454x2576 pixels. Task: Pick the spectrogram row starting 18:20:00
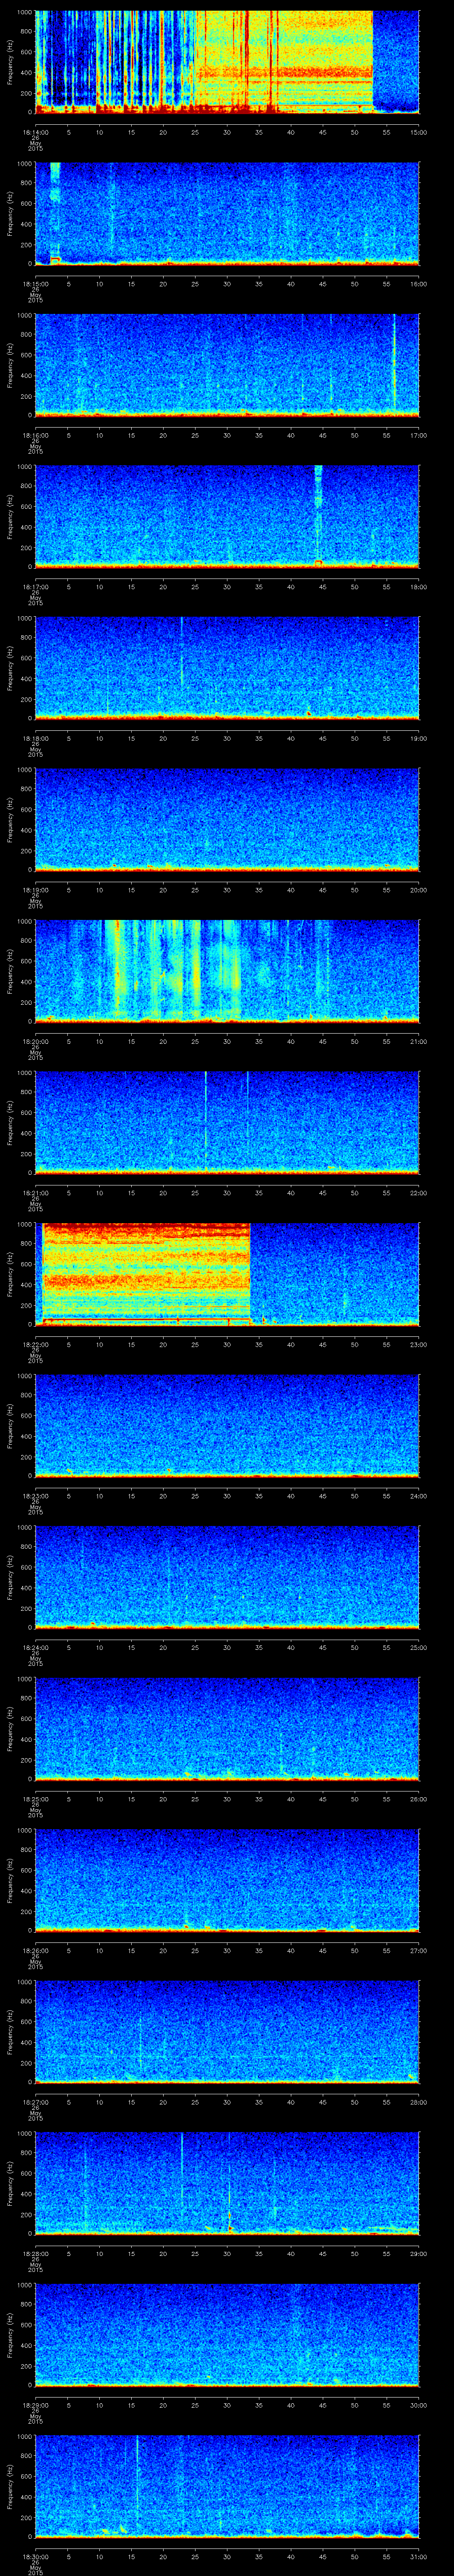(227, 971)
